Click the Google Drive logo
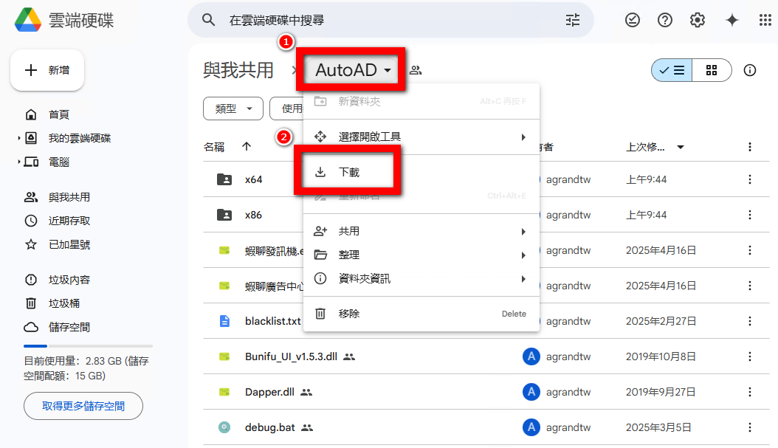 coord(28,20)
